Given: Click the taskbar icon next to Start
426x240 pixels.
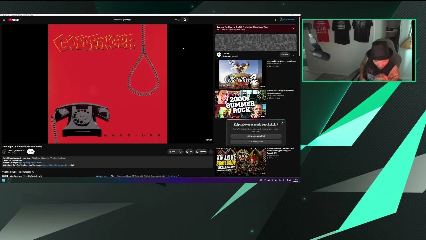Looking at the screenshot, I should click(x=9, y=180).
